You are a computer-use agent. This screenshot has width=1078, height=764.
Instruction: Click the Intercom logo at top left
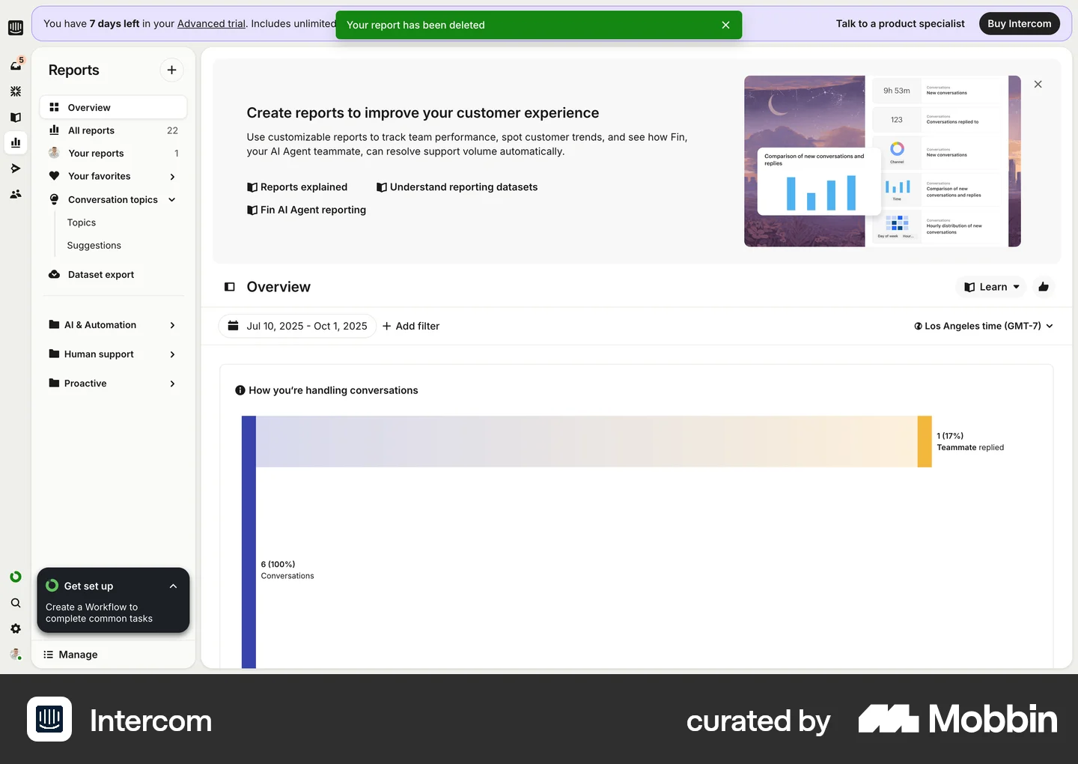pos(16,28)
